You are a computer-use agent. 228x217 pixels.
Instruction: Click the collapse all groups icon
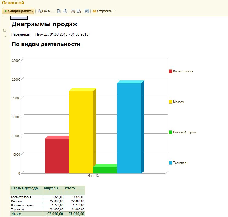tap(65, 11)
